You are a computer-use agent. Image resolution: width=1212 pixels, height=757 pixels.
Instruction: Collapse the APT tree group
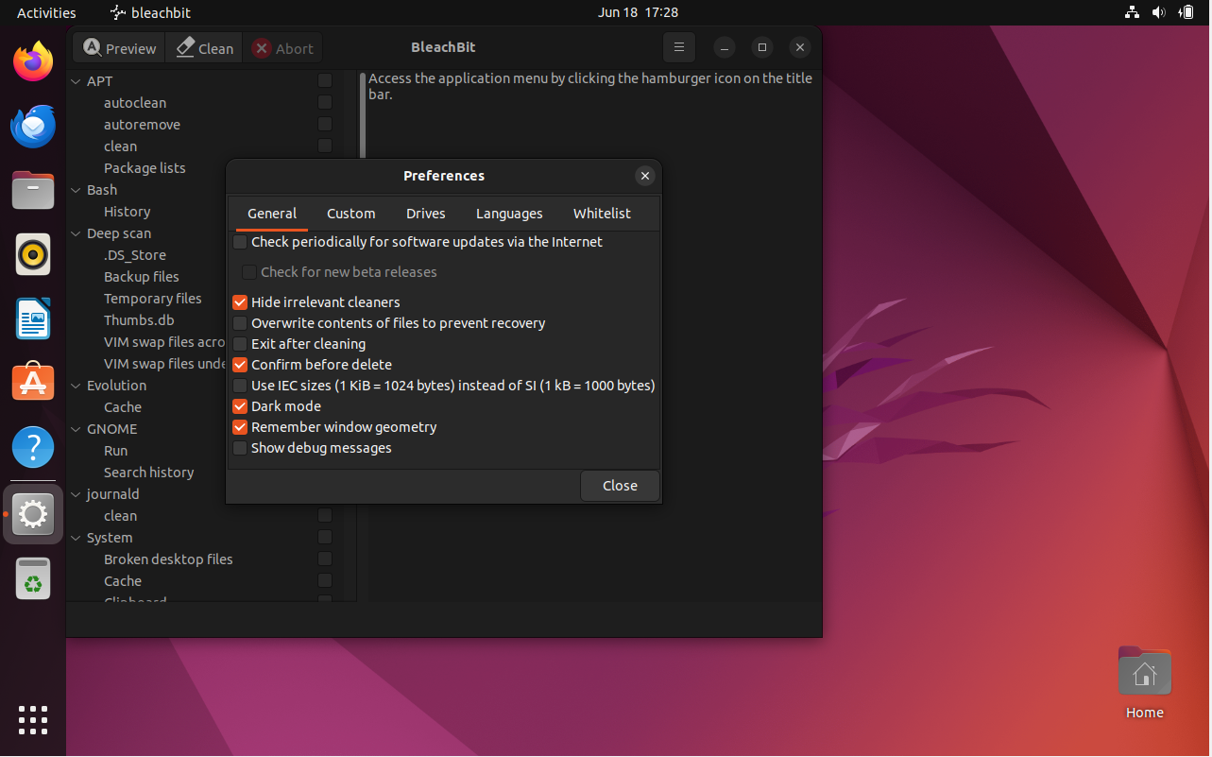coord(77,81)
